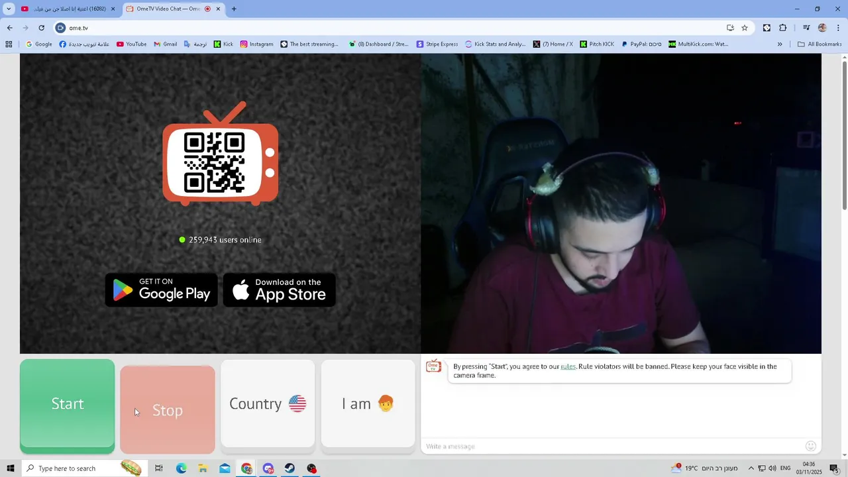The image size is (848, 477).
Task: Click the 259,943 users online text
Action: [x=225, y=240]
